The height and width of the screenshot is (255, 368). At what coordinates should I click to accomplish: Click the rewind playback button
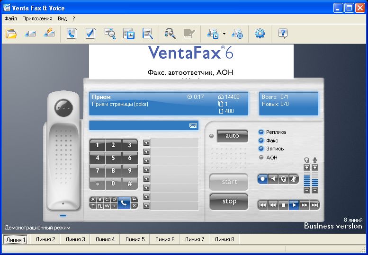pos(273,205)
